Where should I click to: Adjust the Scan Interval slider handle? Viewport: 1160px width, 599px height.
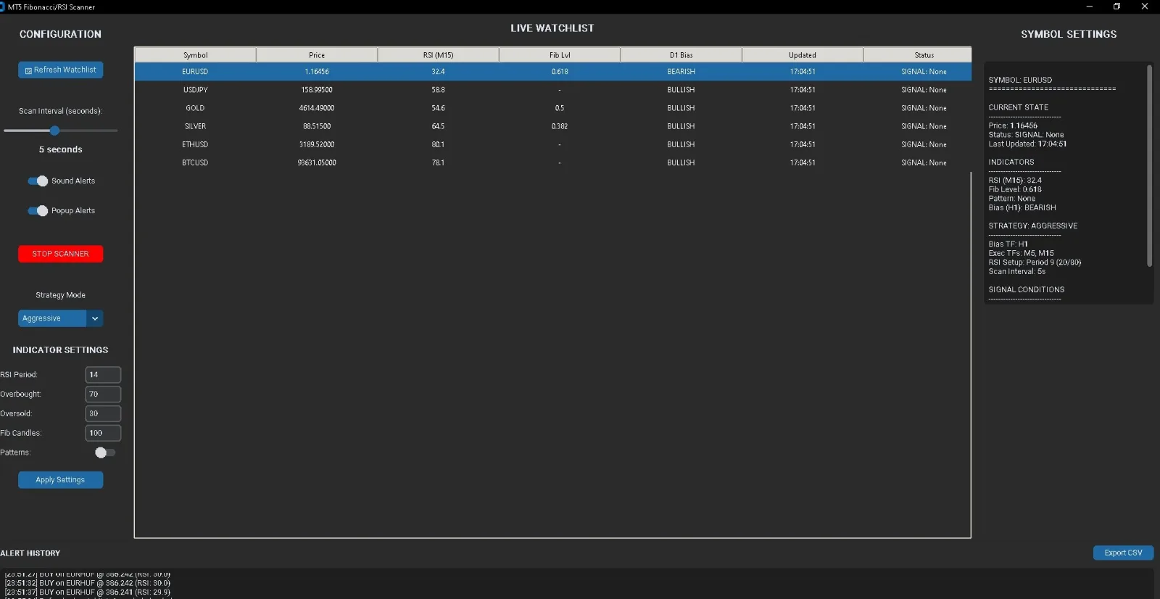click(54, 131)
